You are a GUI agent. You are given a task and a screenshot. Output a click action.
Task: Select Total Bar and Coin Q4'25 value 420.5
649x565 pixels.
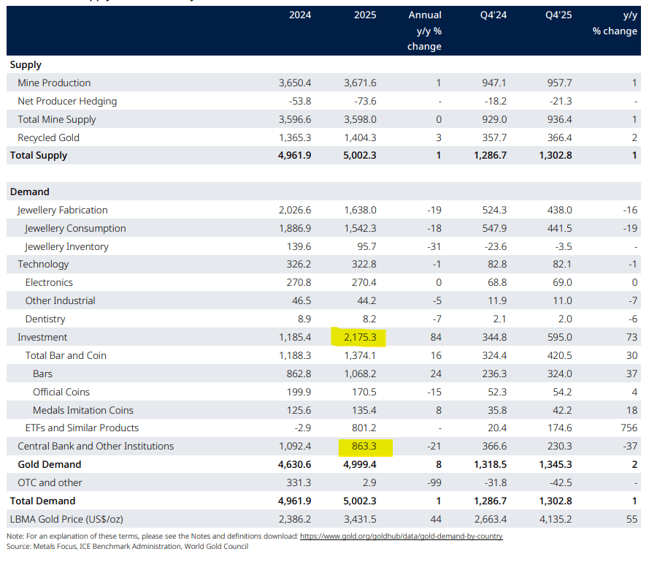click(560, 355)
